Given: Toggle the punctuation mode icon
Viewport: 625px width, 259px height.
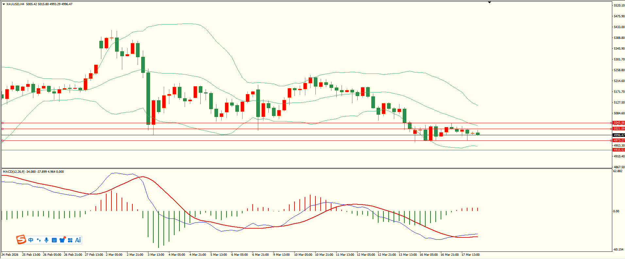Looking at the screenshot, I should [x=39, y=240].
